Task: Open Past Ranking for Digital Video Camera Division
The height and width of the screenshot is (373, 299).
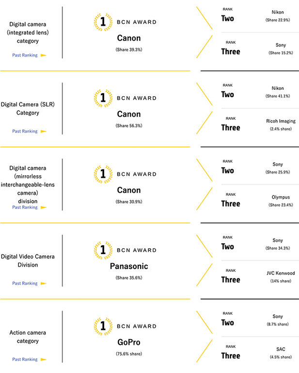Action: pyautogui.click(x=25, y=283)
